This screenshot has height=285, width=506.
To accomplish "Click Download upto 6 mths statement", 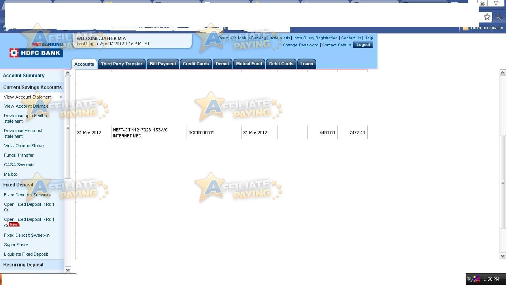I will [x=25, y=118].
